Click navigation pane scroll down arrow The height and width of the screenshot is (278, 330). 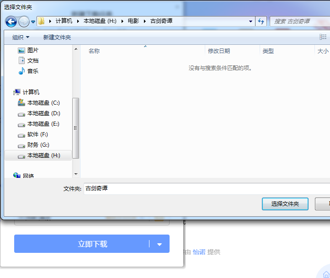coord(76,174)
